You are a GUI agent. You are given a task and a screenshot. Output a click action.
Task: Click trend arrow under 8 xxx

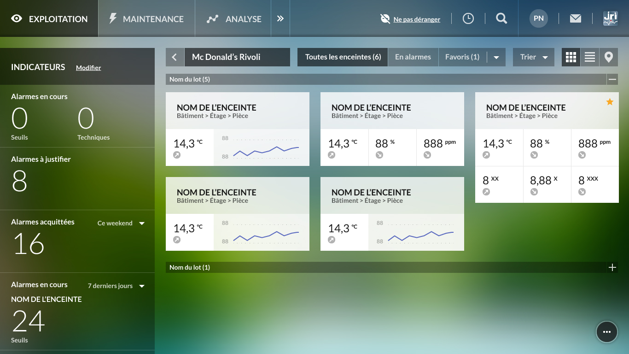[x=582, y=192]
